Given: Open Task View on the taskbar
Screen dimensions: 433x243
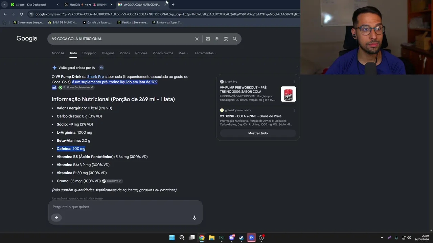Looking at the screenshot, I should coord(192,238).
